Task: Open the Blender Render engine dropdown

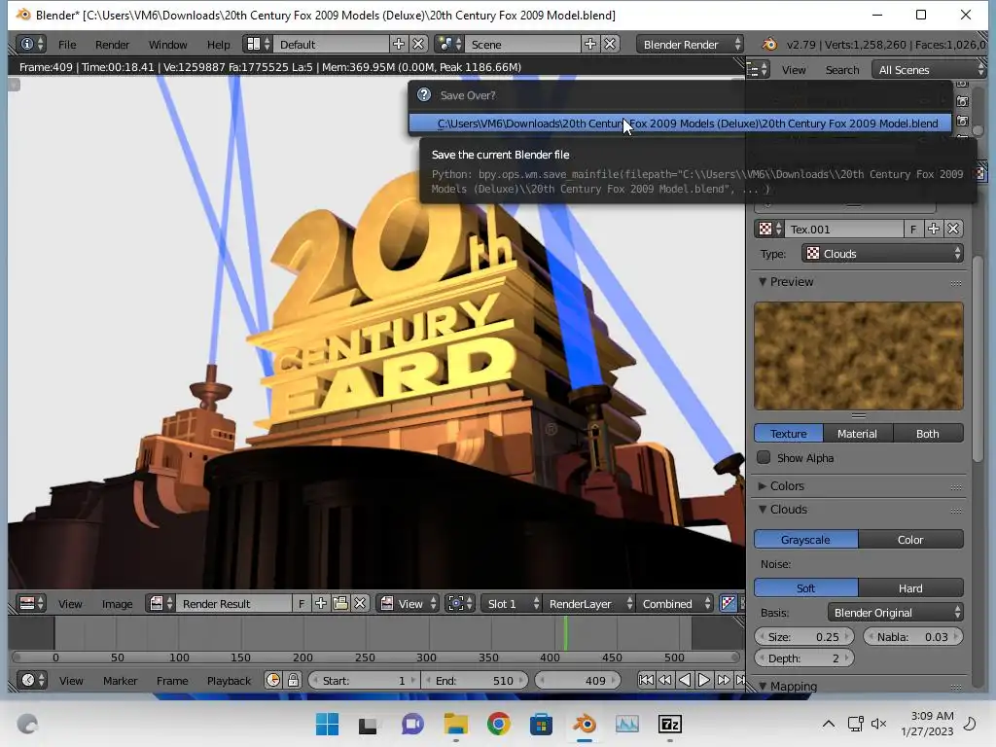Action: (692, 44)
